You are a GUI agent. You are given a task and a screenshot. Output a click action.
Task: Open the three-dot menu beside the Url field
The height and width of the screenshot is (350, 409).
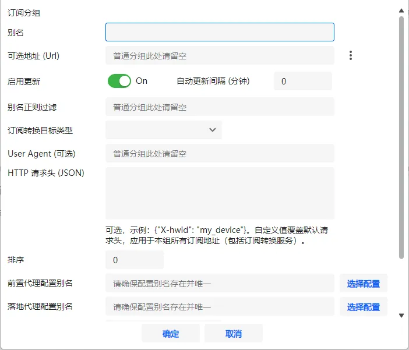(x=351, y=55)
